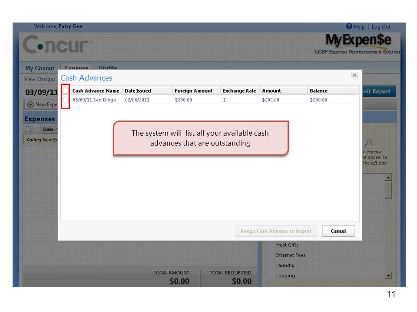
Task: Switch to the Expense tab
Action: click(x=76, y=67)
